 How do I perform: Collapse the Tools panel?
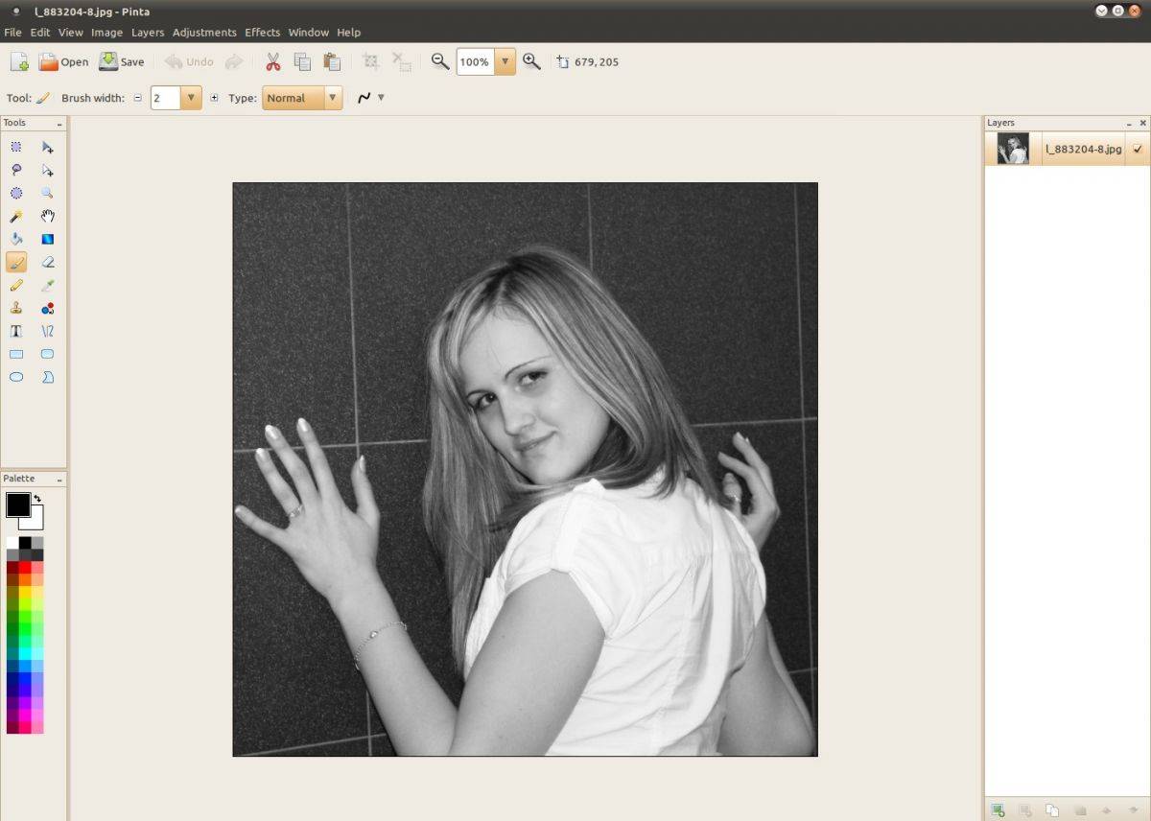pyautogui.click(x=59, y=124)
